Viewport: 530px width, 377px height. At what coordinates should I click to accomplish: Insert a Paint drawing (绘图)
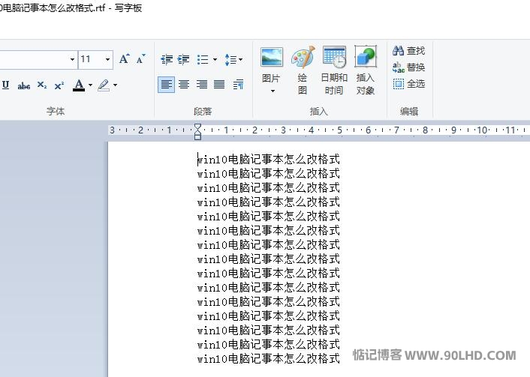pyautogui.click(x=303, y=70)
